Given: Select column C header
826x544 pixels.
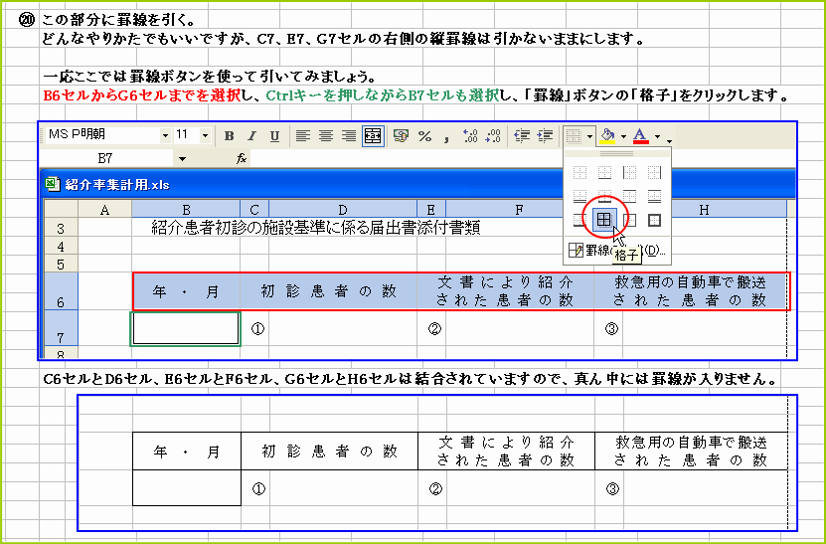Looking at the screenshot, I should click(x=254, y=210).
